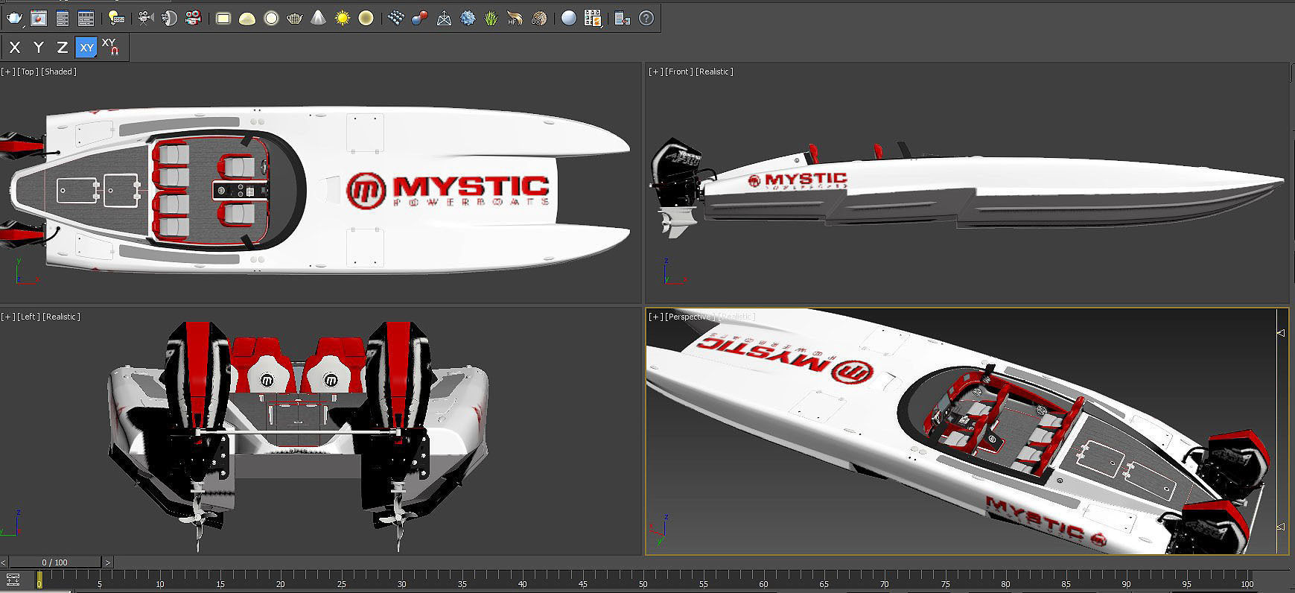Click the teapot render icon
The image size is (1295, 593).
(14, 18)
